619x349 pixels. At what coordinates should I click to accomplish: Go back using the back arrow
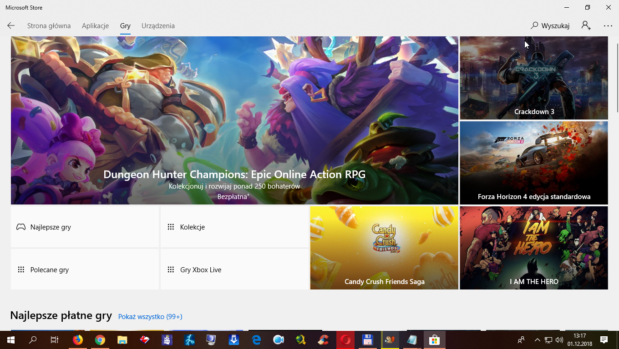11,26
